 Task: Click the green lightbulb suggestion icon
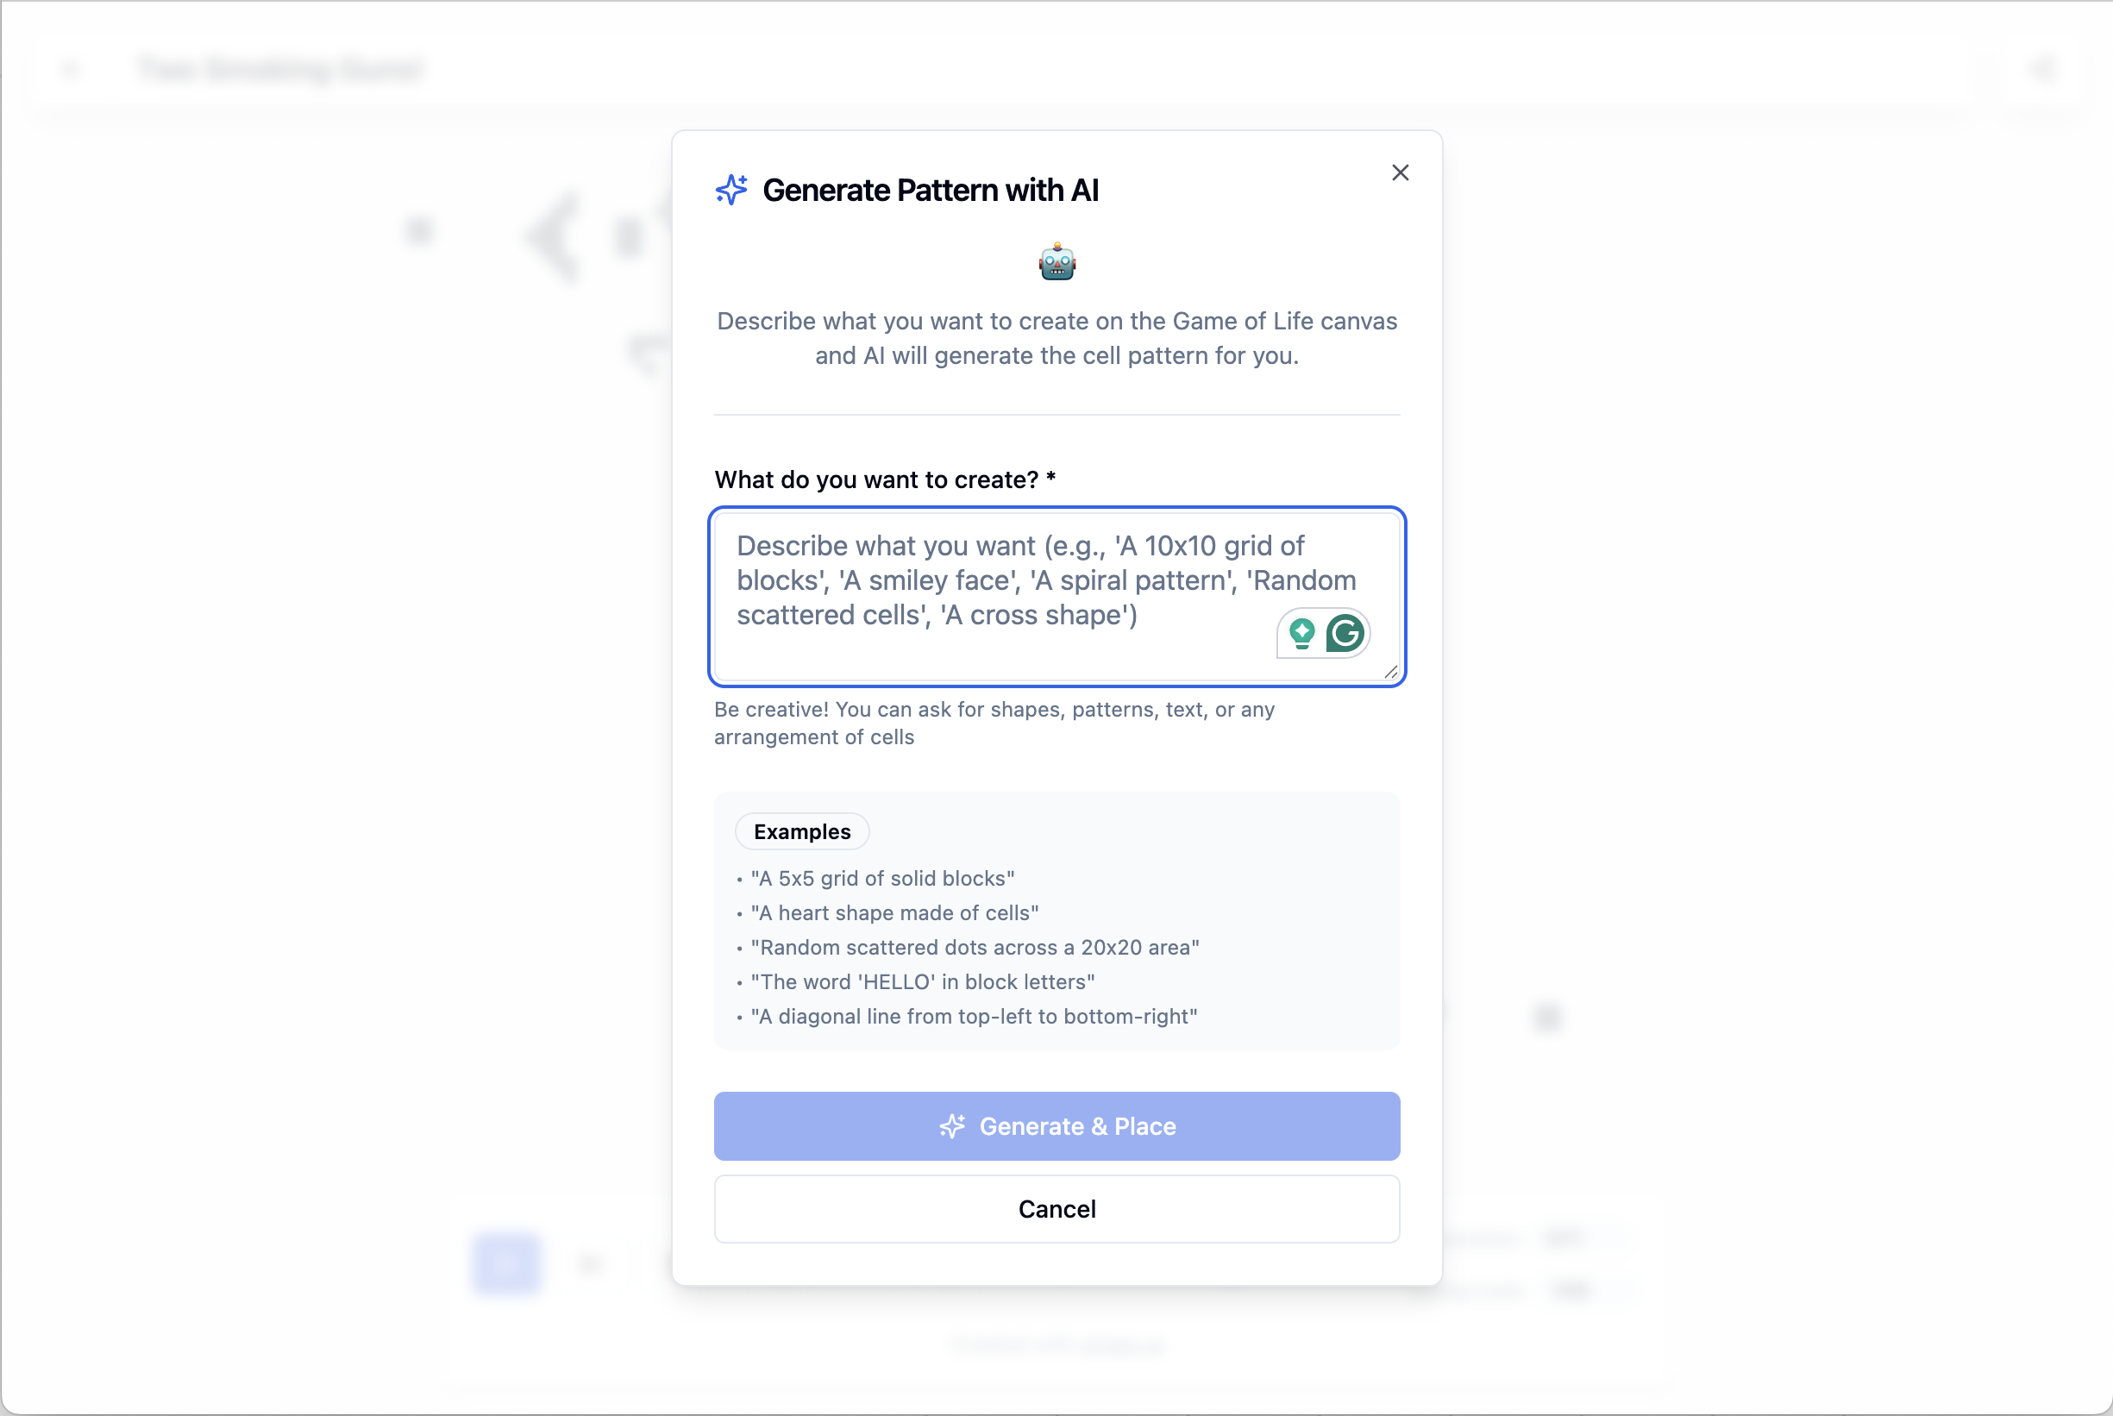1301,633
